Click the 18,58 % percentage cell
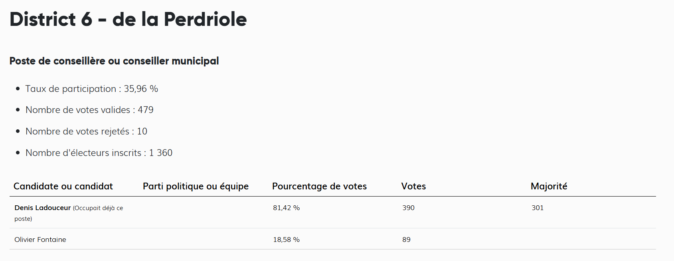Image resolution: width=674 pixels, height=261 pixels. (x=286, y=240)
